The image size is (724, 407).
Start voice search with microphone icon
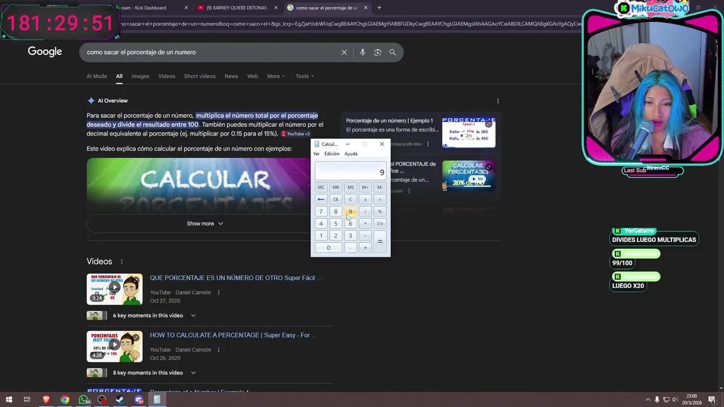363,52
